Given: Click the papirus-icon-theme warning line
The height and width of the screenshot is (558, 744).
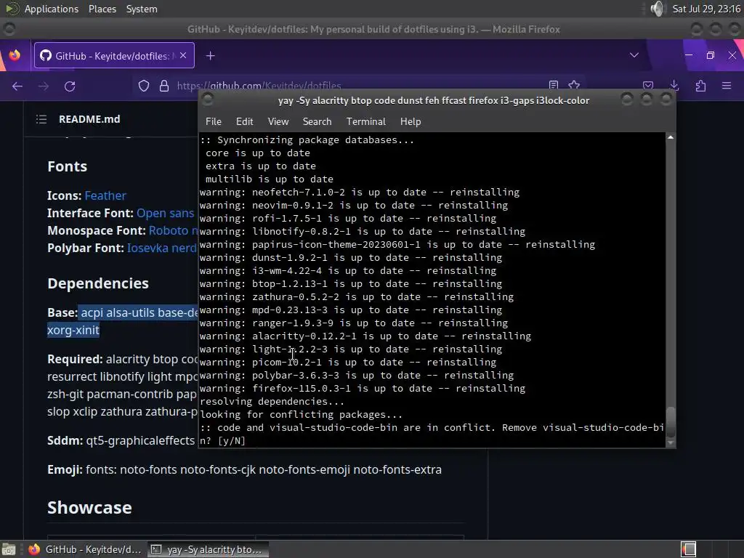Looking at the screenshot, I should pyautogui.click(x=397, y=244).
